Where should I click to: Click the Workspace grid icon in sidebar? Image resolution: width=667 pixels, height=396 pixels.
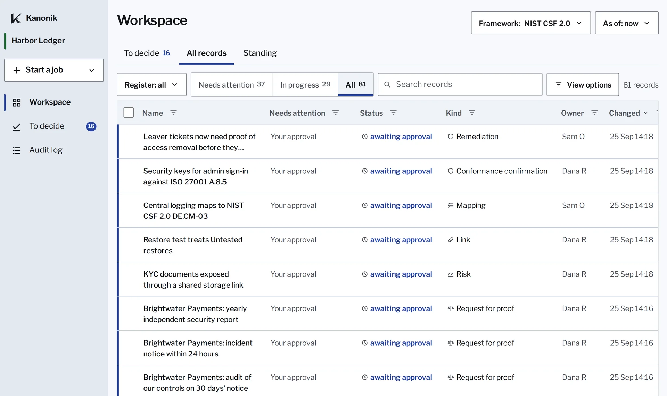[17, 102]
